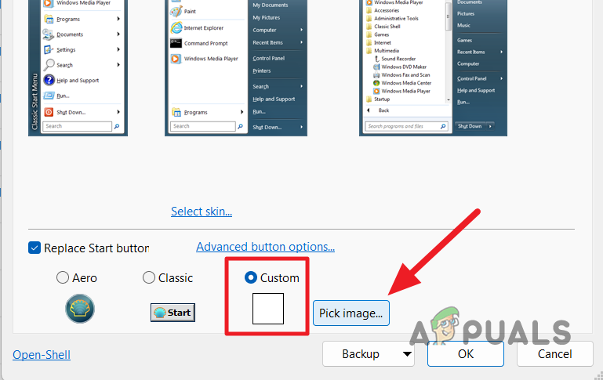Click Games in right column of Windows 7 preview
603x380 pixels.
pos(464,40)
